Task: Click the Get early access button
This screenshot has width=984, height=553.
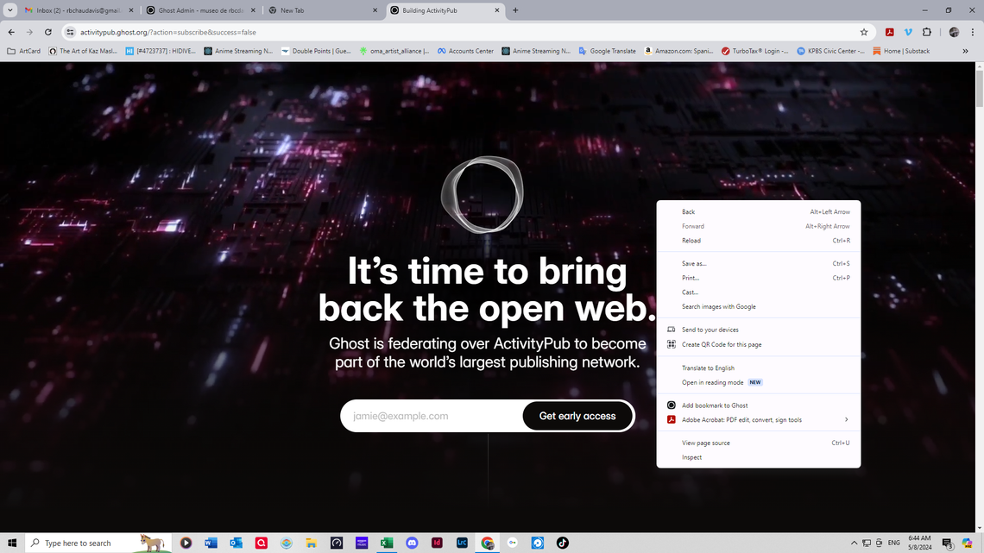Action: 577,416
